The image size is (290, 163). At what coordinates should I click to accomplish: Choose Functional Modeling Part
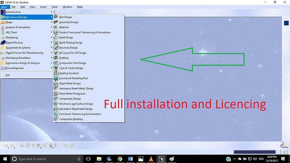(x=88, y=78)
